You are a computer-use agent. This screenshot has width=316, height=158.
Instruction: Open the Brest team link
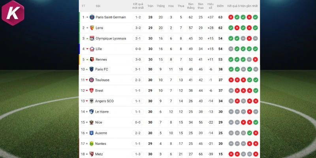point(99,90)
